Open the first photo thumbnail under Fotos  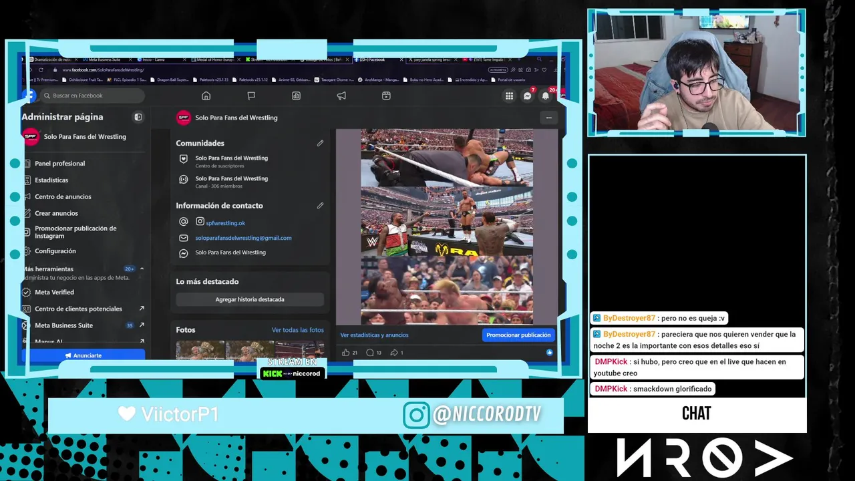pos(200,350)
